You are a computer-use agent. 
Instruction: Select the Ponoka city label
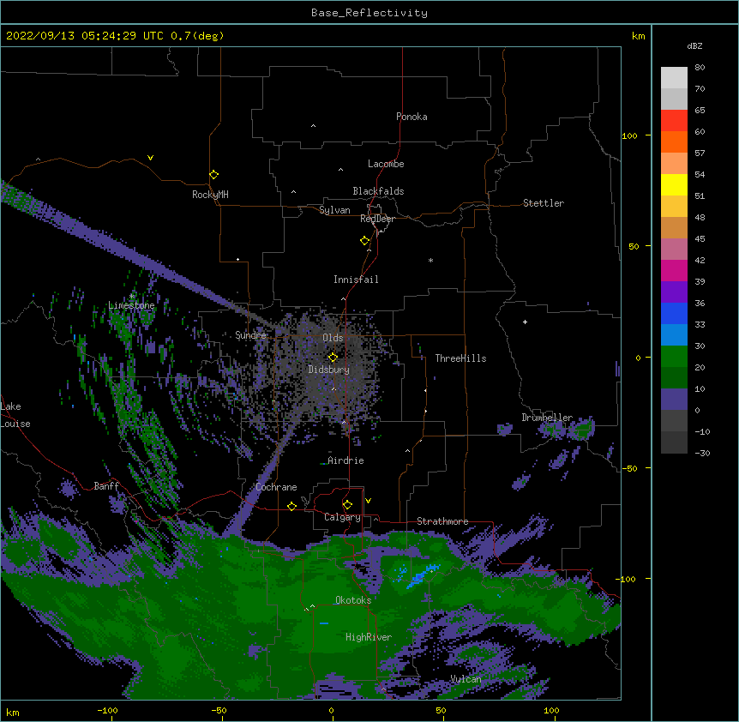(412, 117)
